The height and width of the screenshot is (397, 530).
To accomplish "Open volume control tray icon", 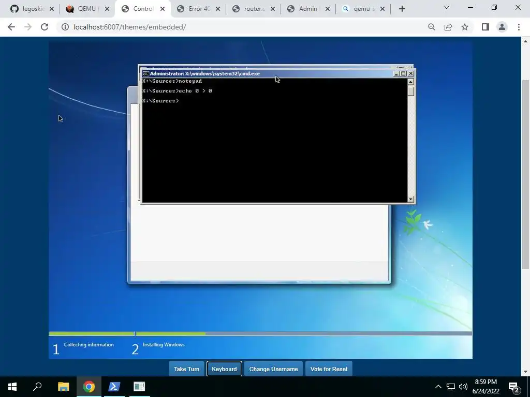I will (x=463, y=387).
